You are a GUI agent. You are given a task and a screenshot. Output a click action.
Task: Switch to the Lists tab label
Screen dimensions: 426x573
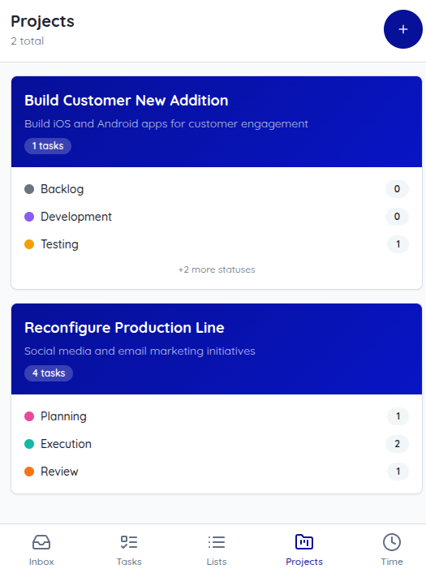pos(217,562)
